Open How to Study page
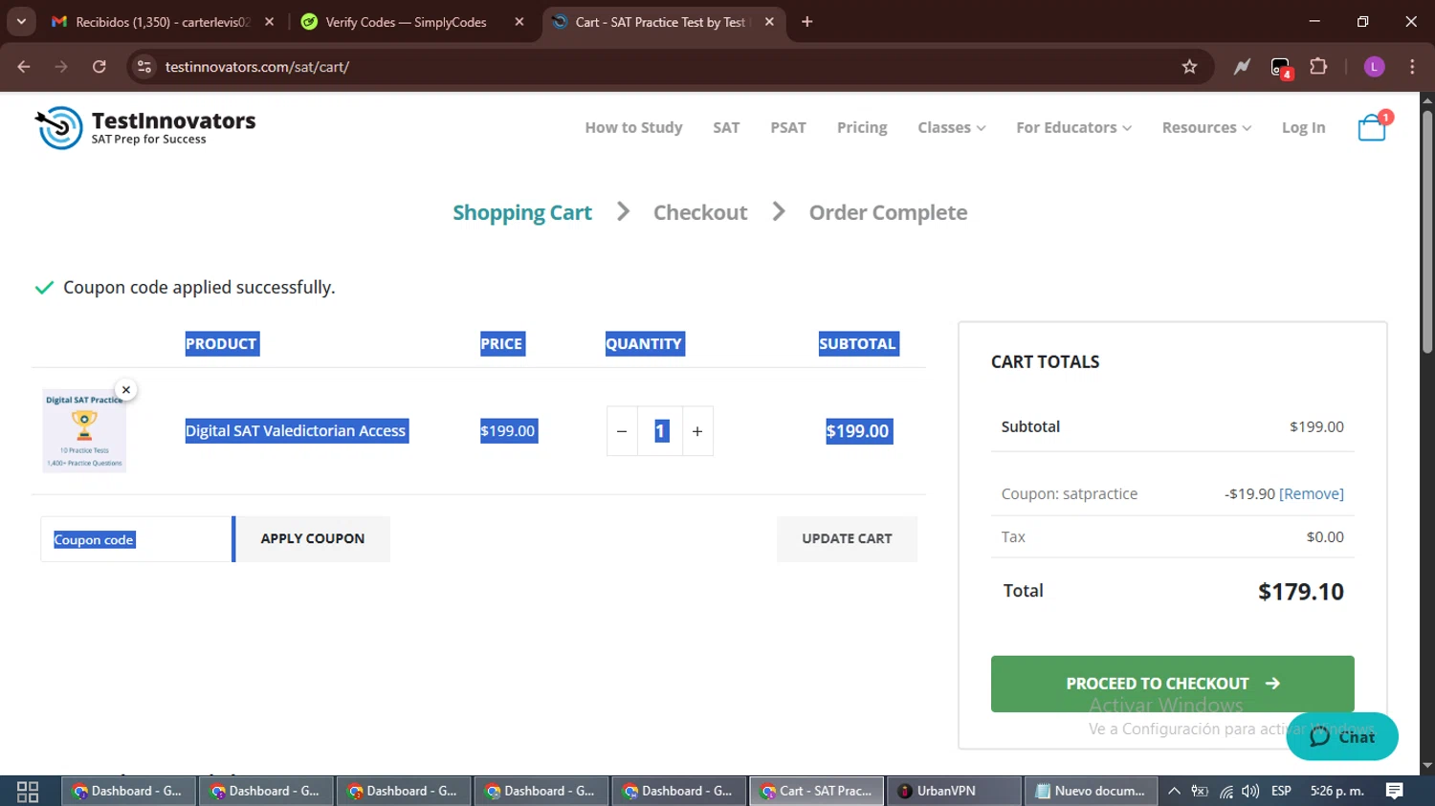Image resolution: width=1435 pixels, height=806 pixels. (x=633, y=128)
